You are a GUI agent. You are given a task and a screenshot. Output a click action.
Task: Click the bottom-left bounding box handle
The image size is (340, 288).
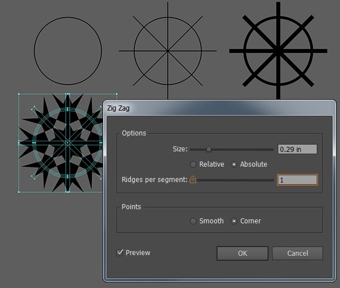[x=19, y=192]
